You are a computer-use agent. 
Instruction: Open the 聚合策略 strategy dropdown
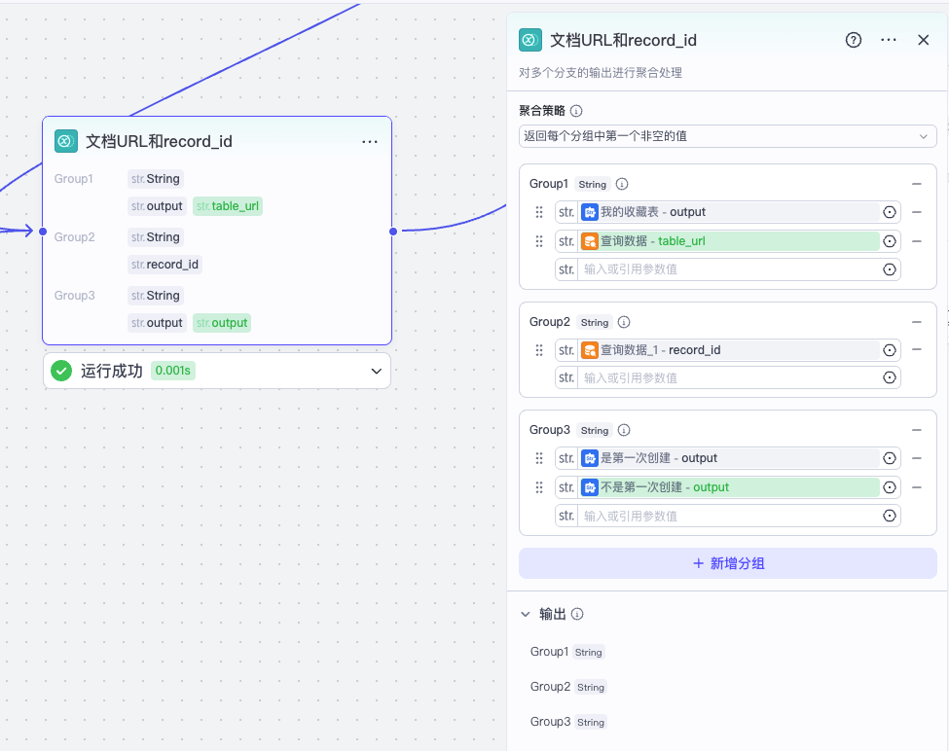pyautogui.click(x=727, y=136)
